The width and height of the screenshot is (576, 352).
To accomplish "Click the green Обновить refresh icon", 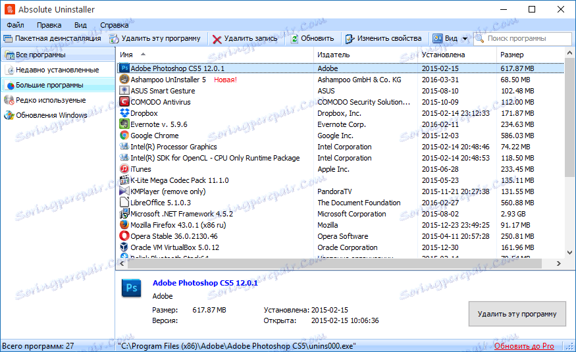I will (294, 39).
